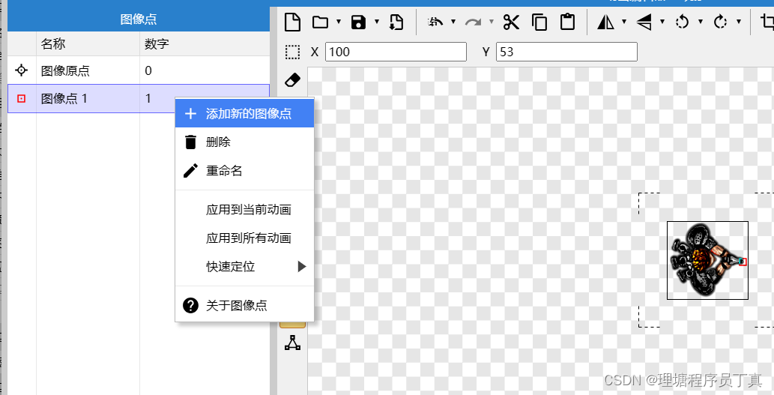774x395 pixels.
Task: Expand the rotate clockwise dropdown arrow
Action: [739, 22]
